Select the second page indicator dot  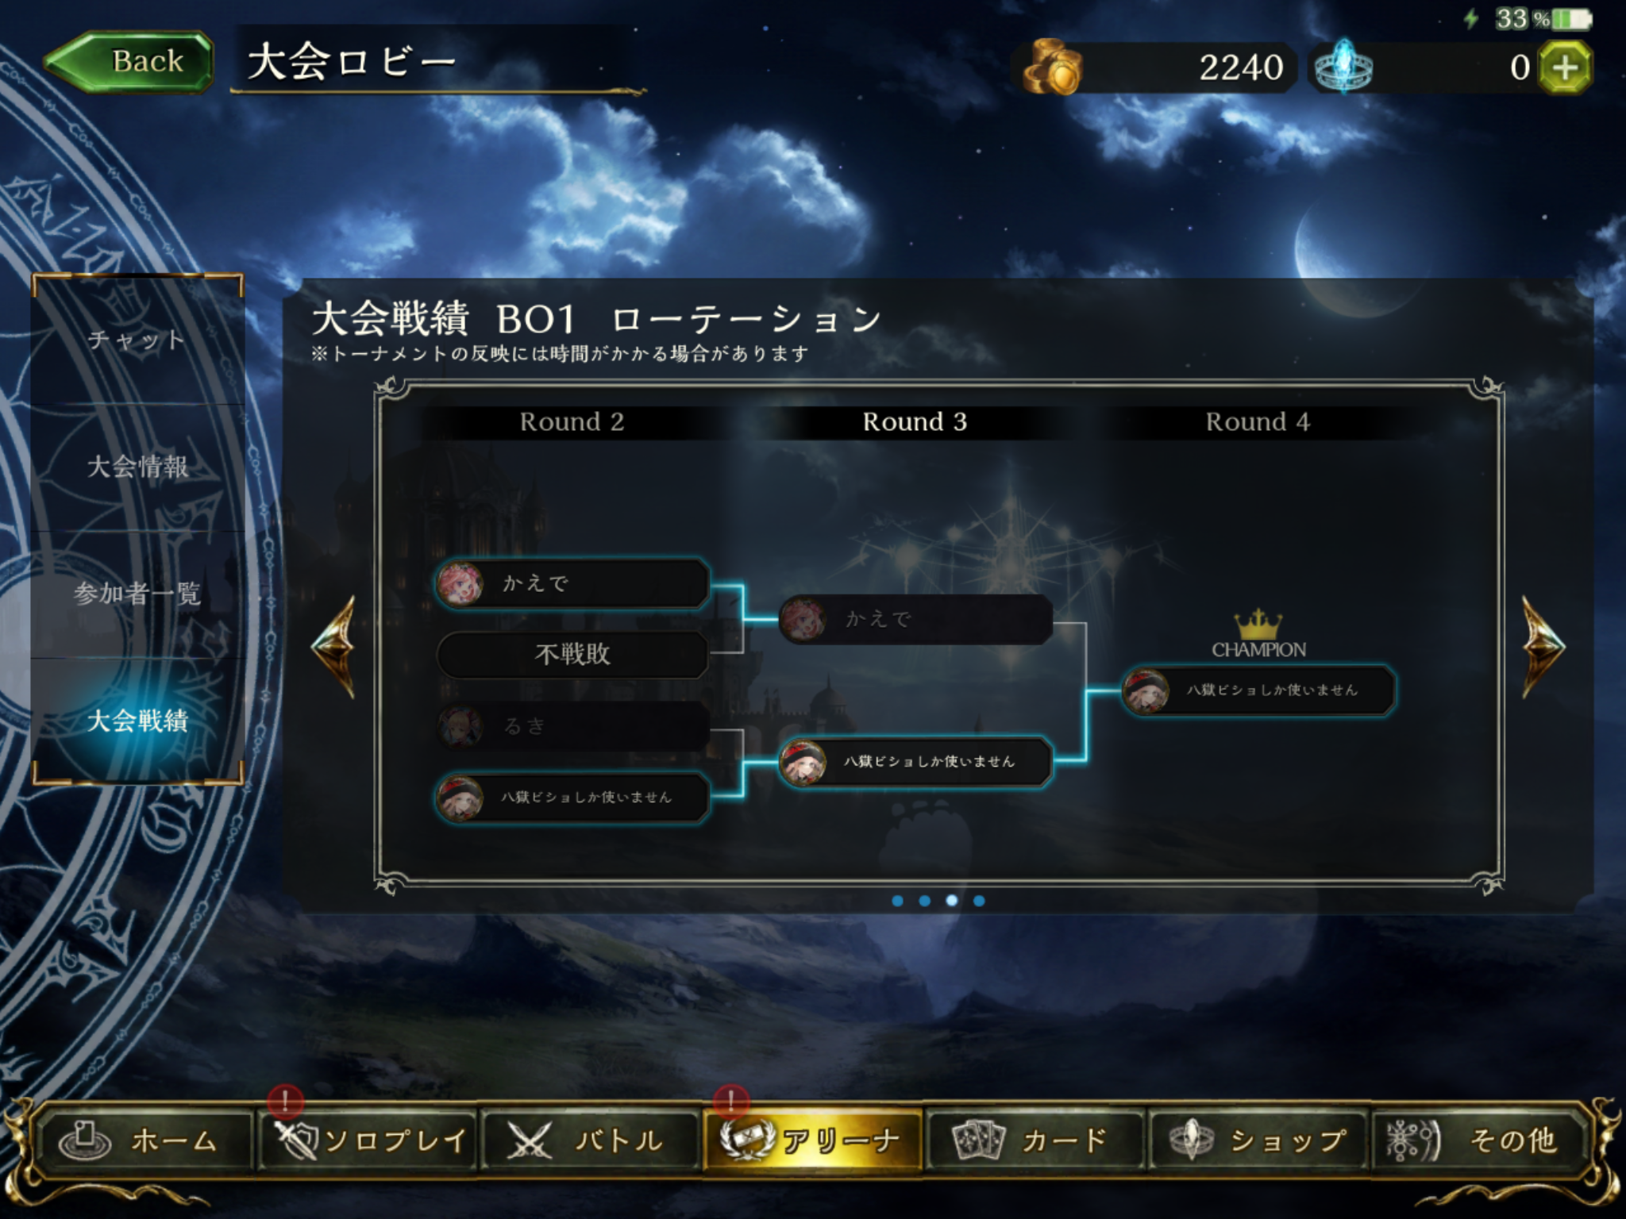click(x=925, y=901)
